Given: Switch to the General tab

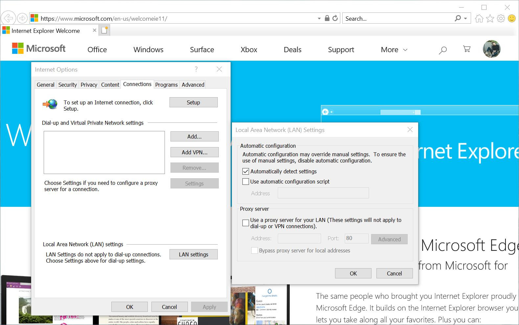Looking at the screenshot, I should [45, 85].
